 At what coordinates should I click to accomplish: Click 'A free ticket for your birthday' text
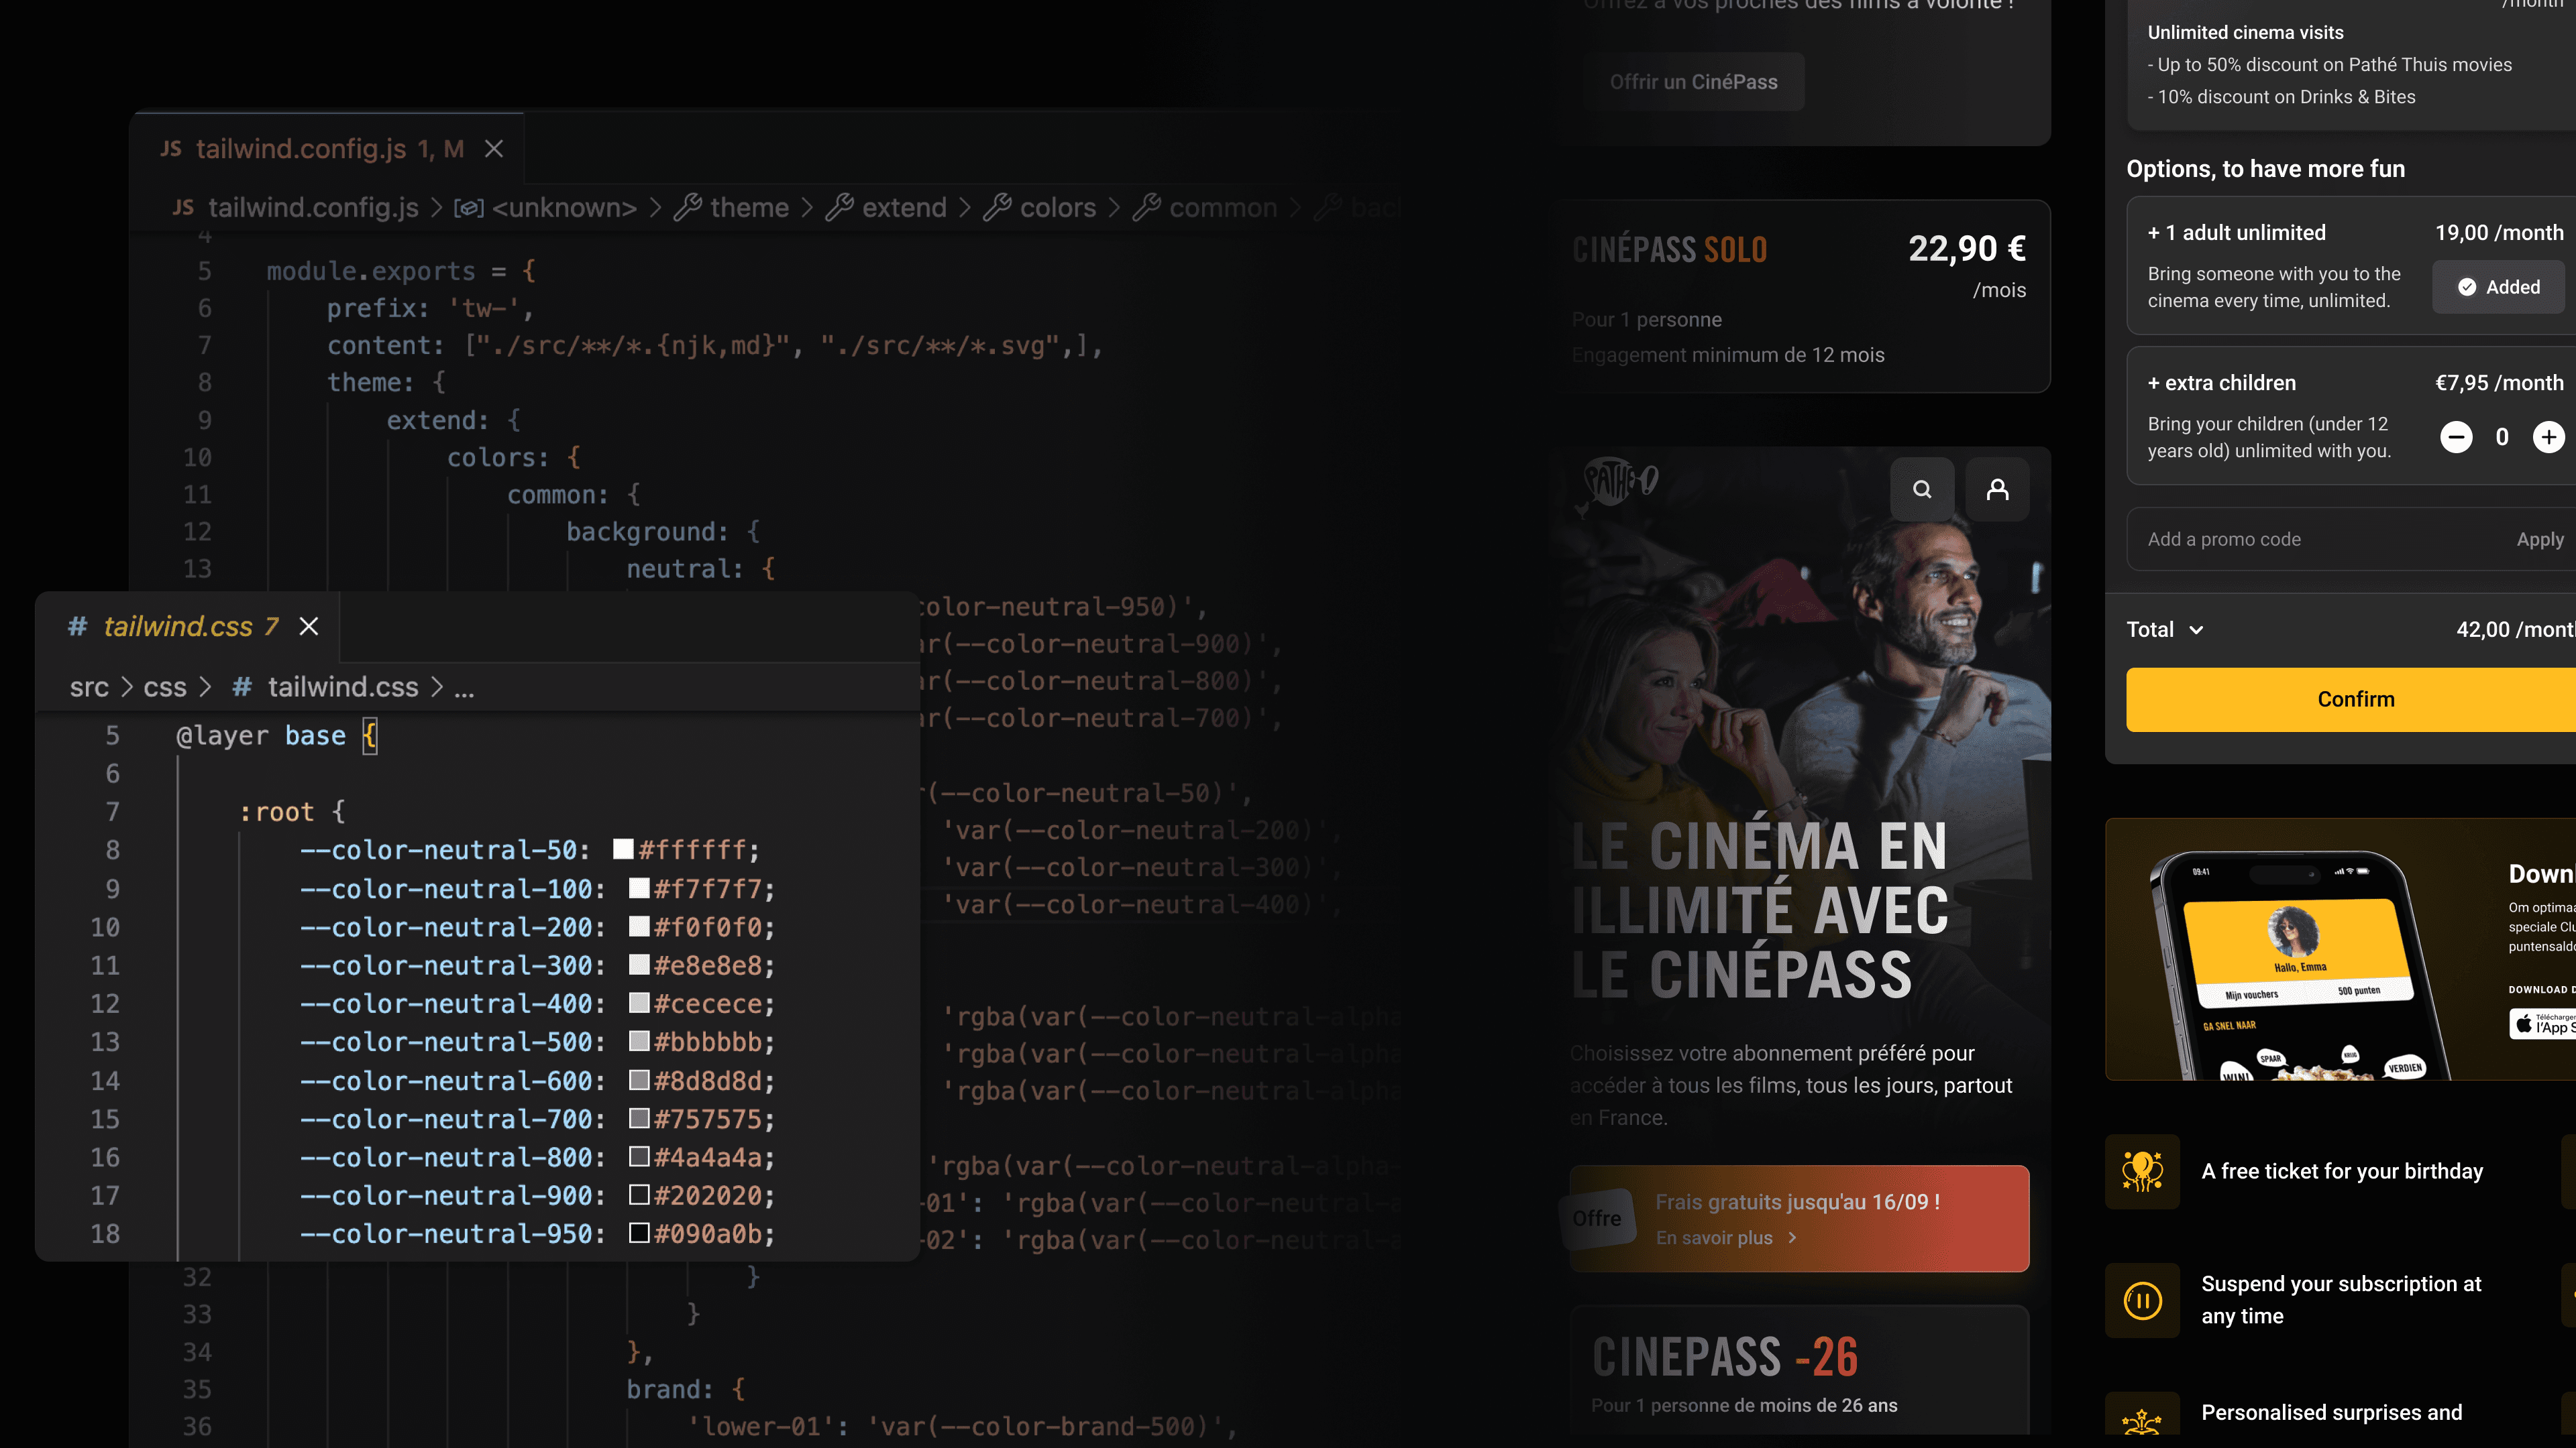coord(2342,1171)
